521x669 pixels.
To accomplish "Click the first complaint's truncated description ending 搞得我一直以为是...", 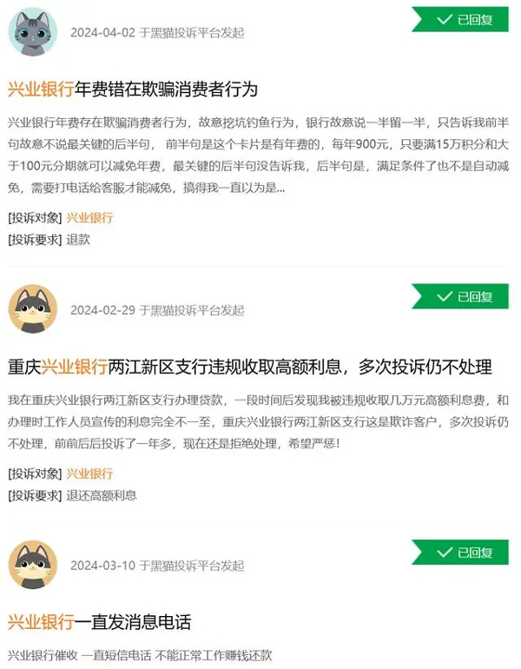I will point(259,155).
